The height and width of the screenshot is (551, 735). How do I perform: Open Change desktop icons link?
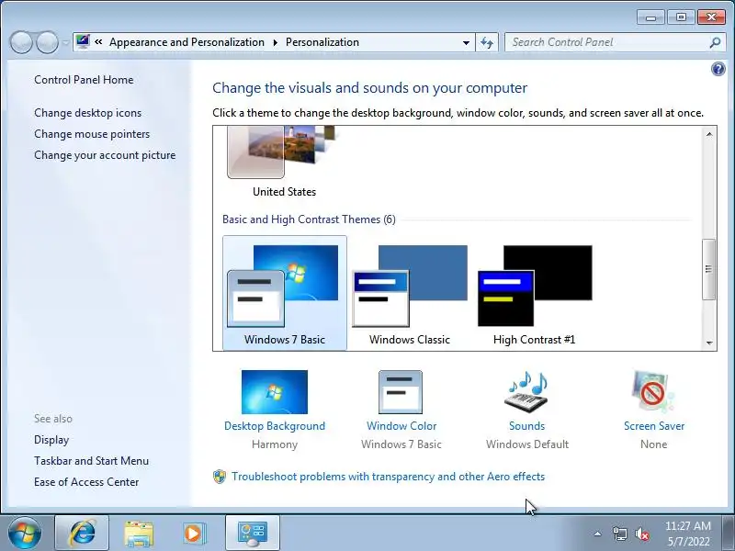87,113
